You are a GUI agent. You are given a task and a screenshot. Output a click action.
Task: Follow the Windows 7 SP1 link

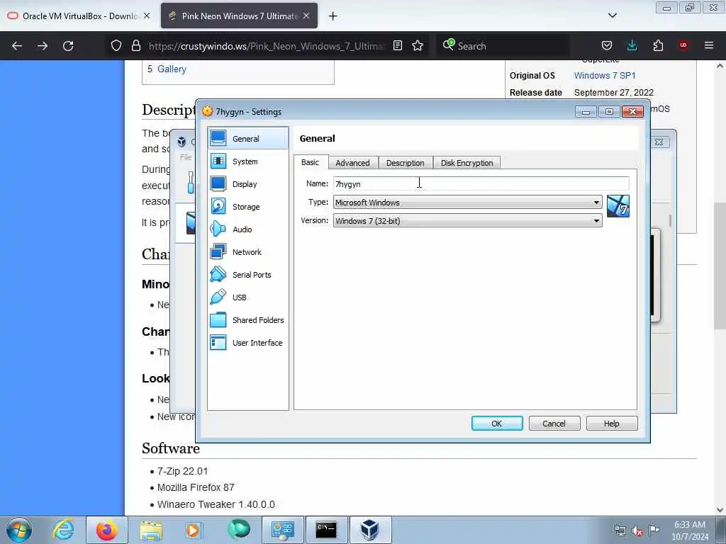tap(605, 75)
